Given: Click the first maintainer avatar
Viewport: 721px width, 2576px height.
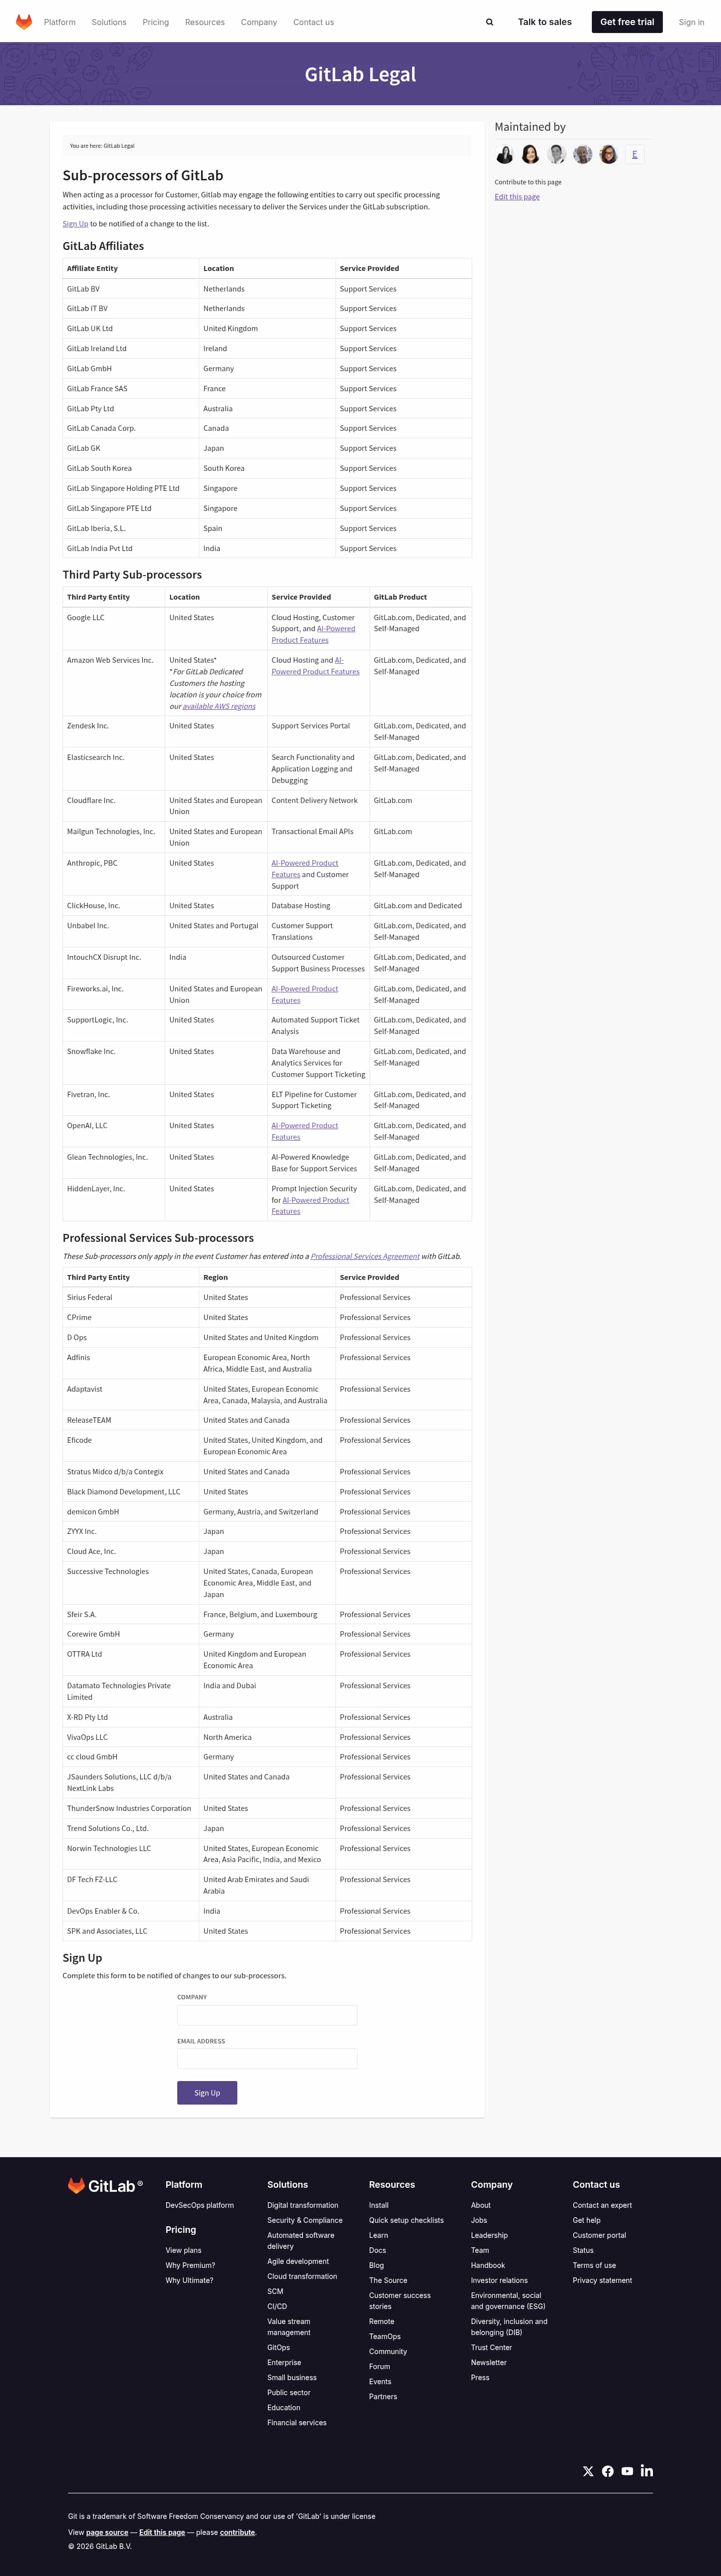Looking at the screenshot, I should pyautogui.click(x=505, y=154).
